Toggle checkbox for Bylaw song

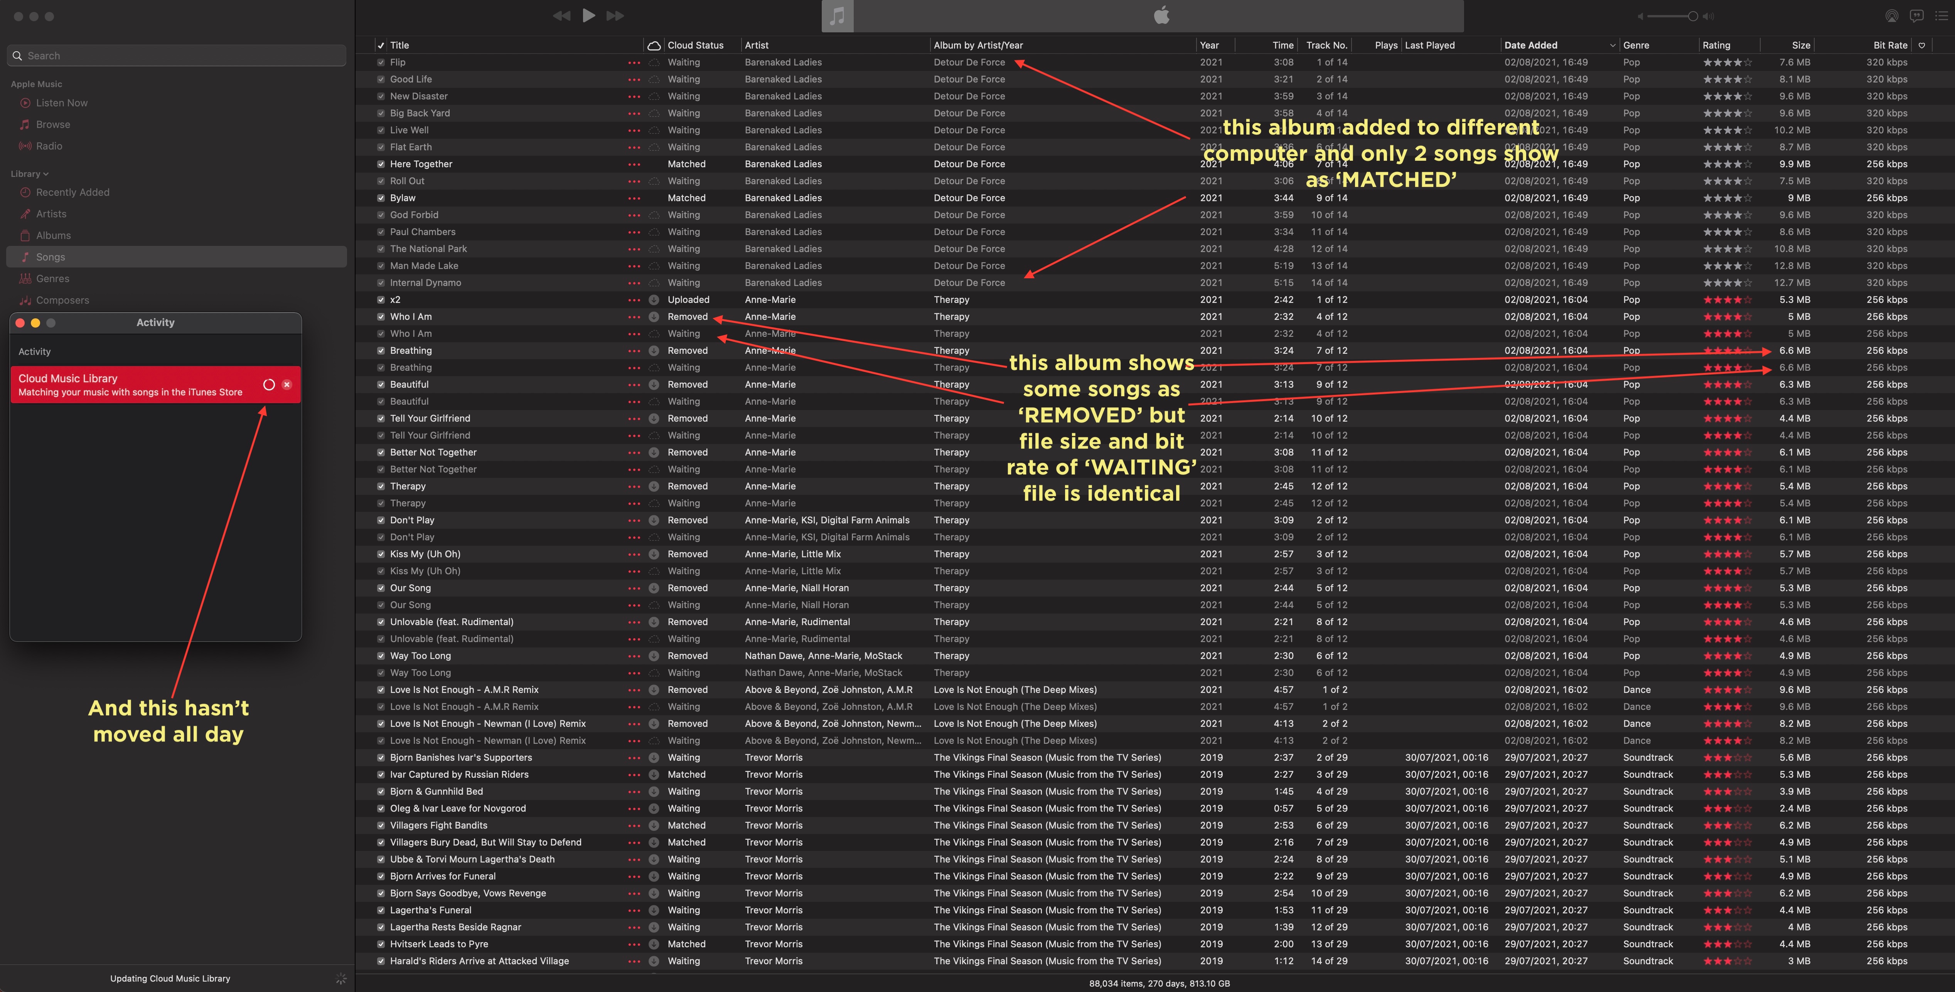(381, 198)
